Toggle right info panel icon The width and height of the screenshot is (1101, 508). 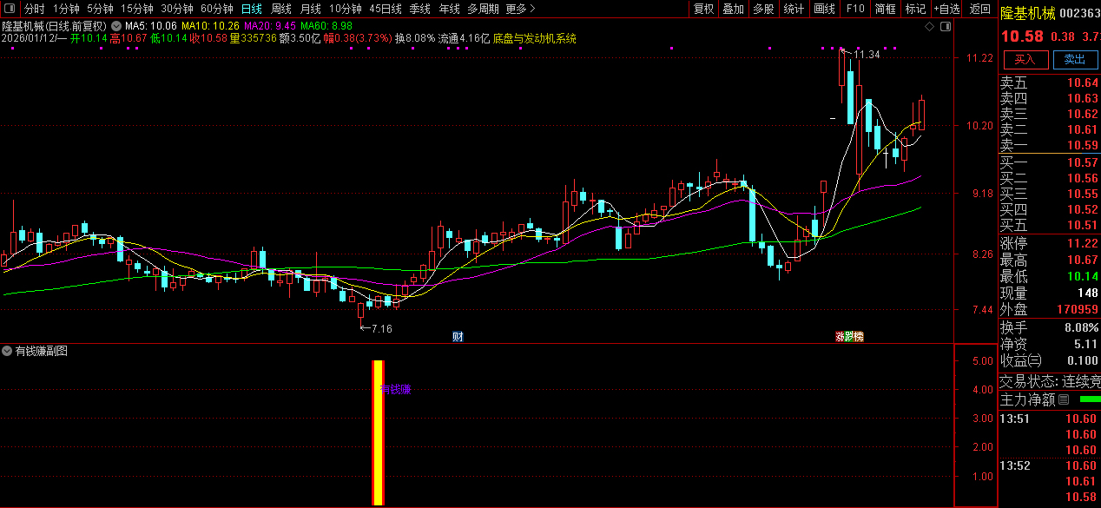coord(946,27)
